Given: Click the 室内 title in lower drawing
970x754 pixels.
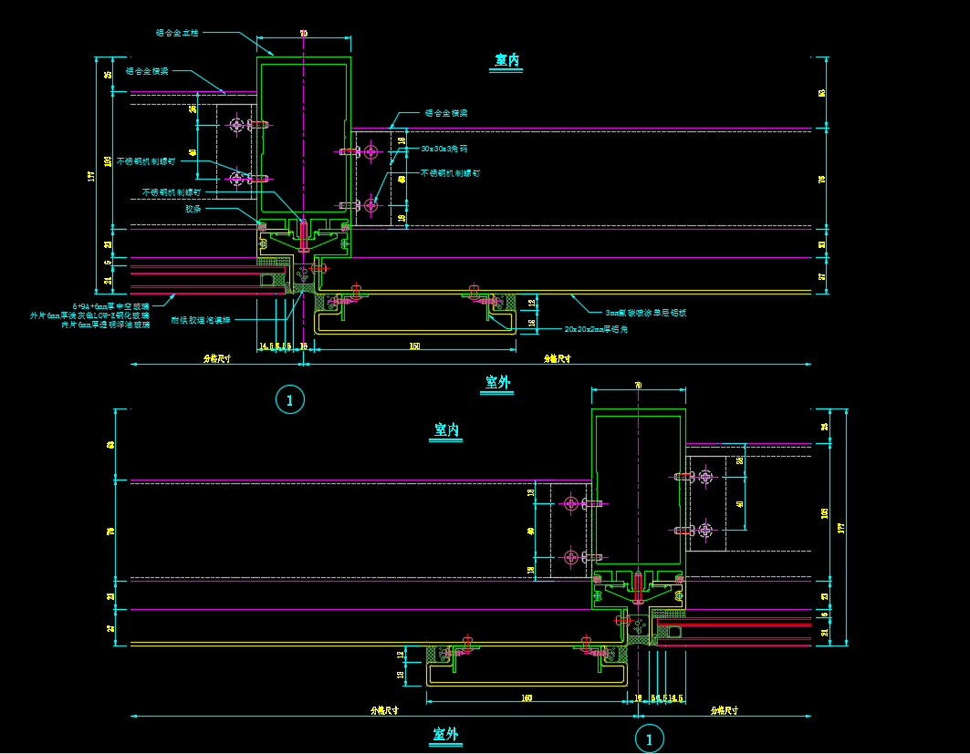Looking at the screenshot, I should [x=446, y=430].
